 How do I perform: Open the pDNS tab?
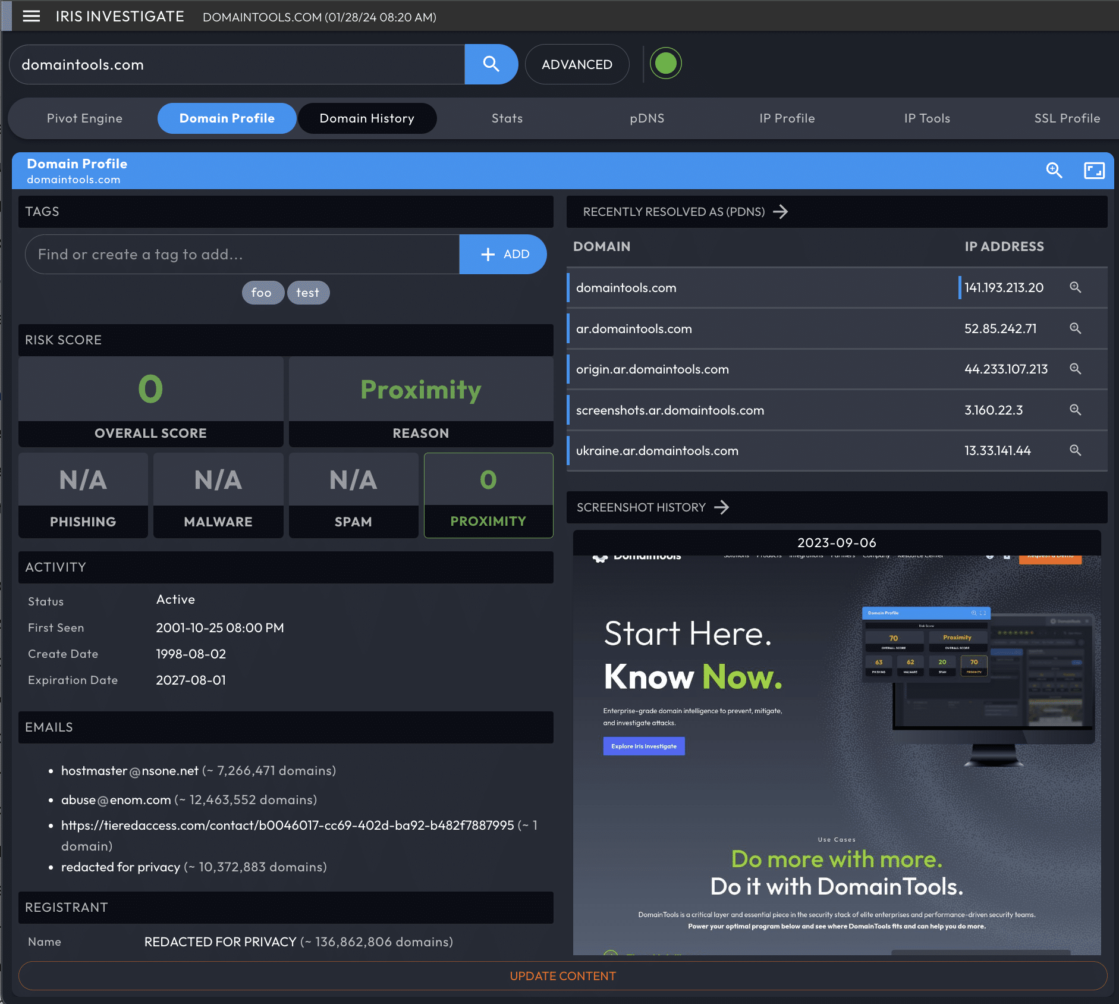pos(647,118)
